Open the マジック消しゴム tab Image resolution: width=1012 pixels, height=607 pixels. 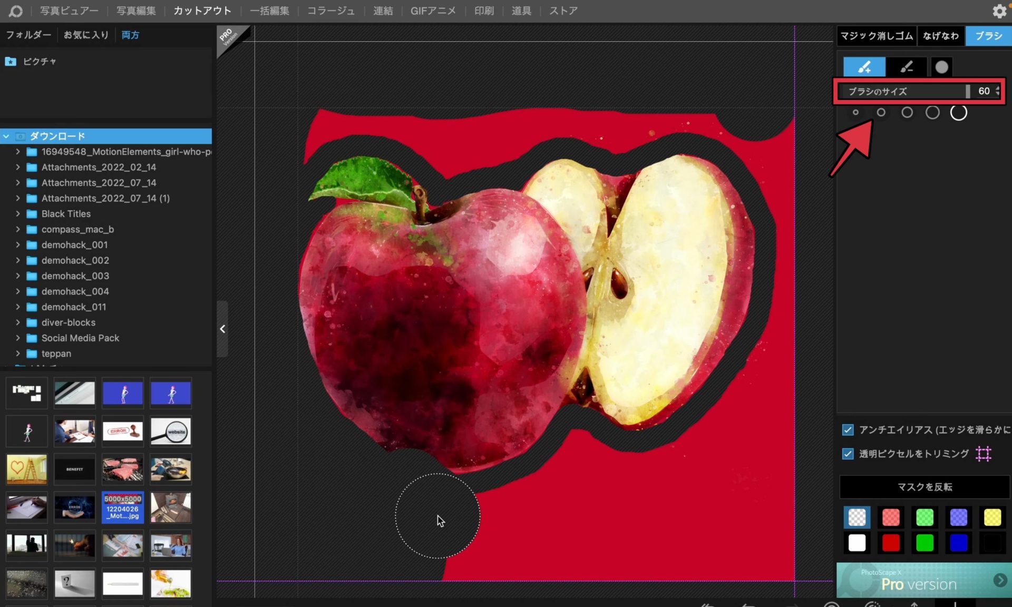click(876, 36)
